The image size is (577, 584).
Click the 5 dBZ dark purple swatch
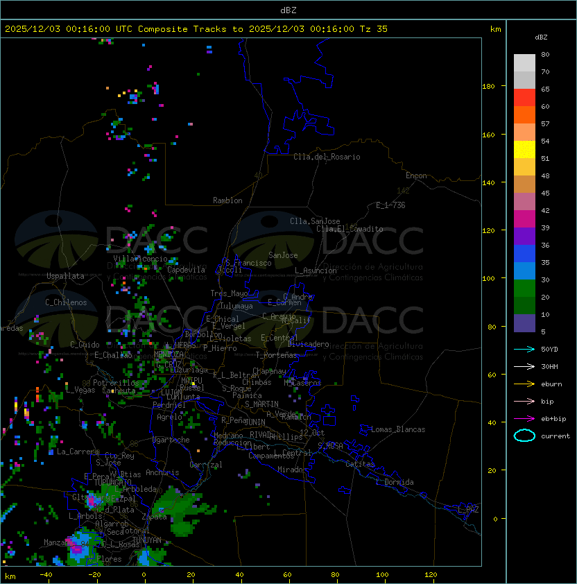[x=524, y=323]
